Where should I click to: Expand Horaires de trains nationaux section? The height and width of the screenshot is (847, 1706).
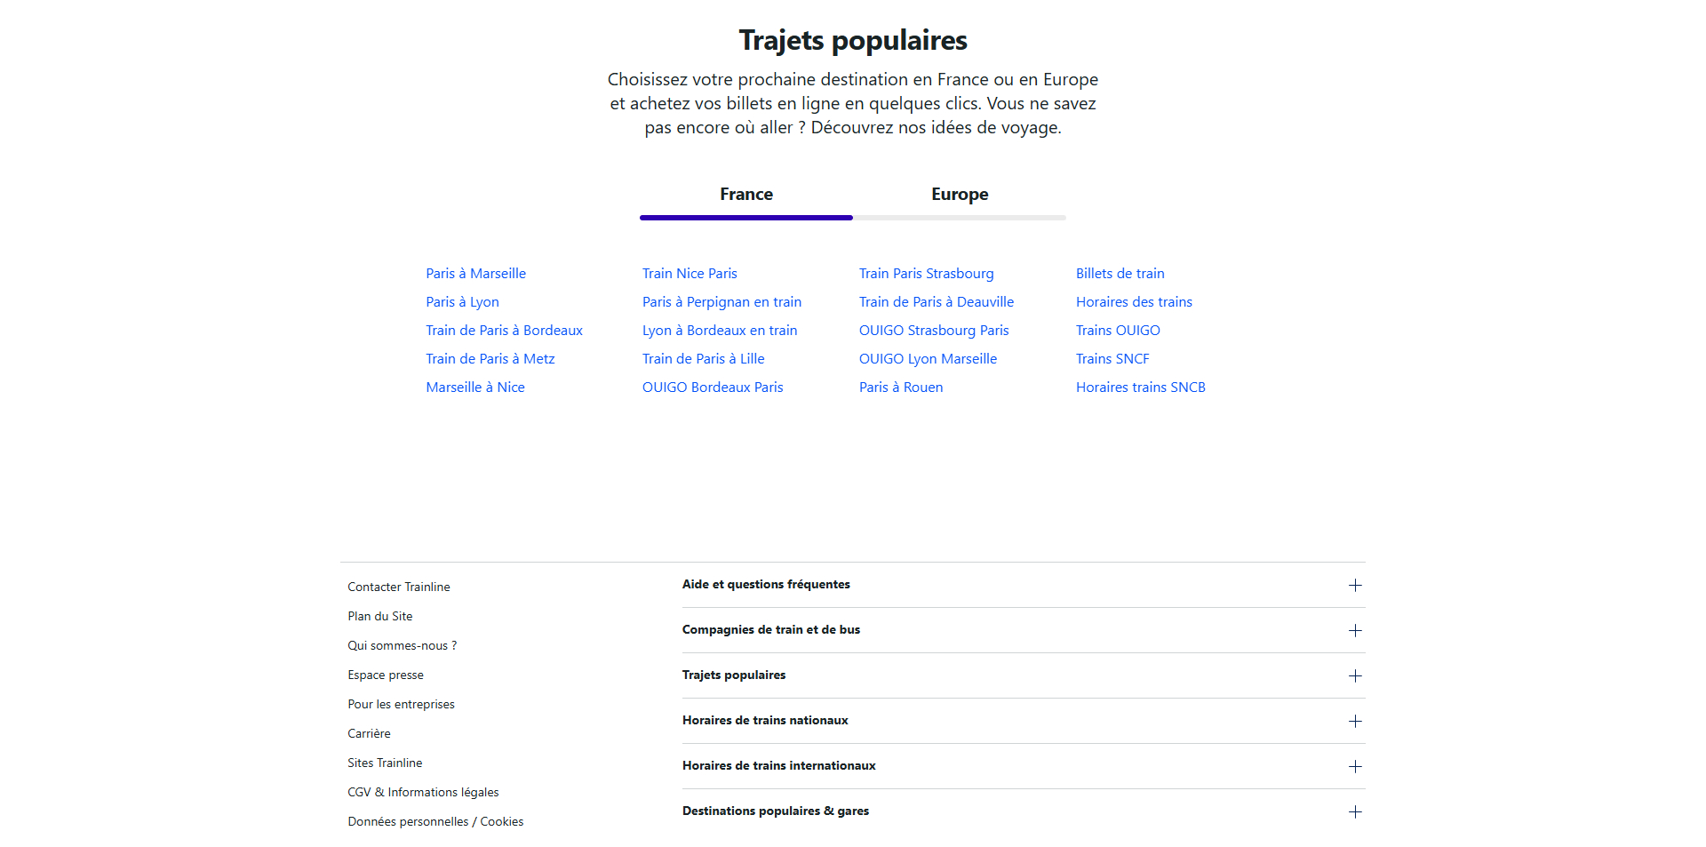1024,721
